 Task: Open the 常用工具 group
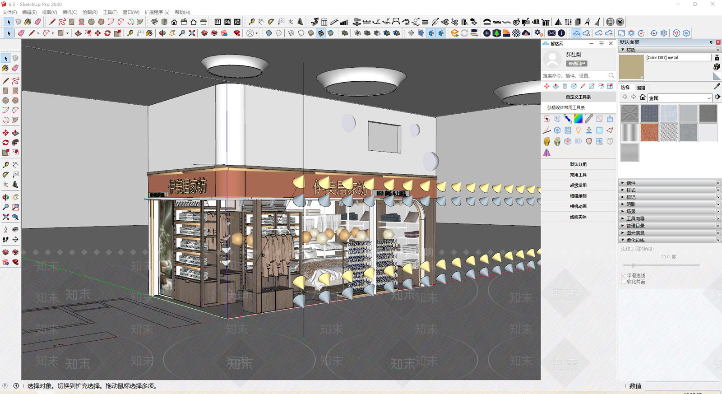[579, 175]
